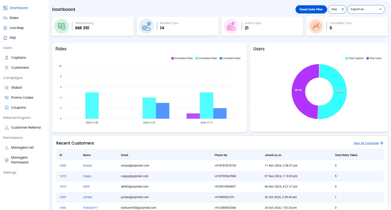Open Global under Campaigns
The image size is (391, 210).
(16, 87)
